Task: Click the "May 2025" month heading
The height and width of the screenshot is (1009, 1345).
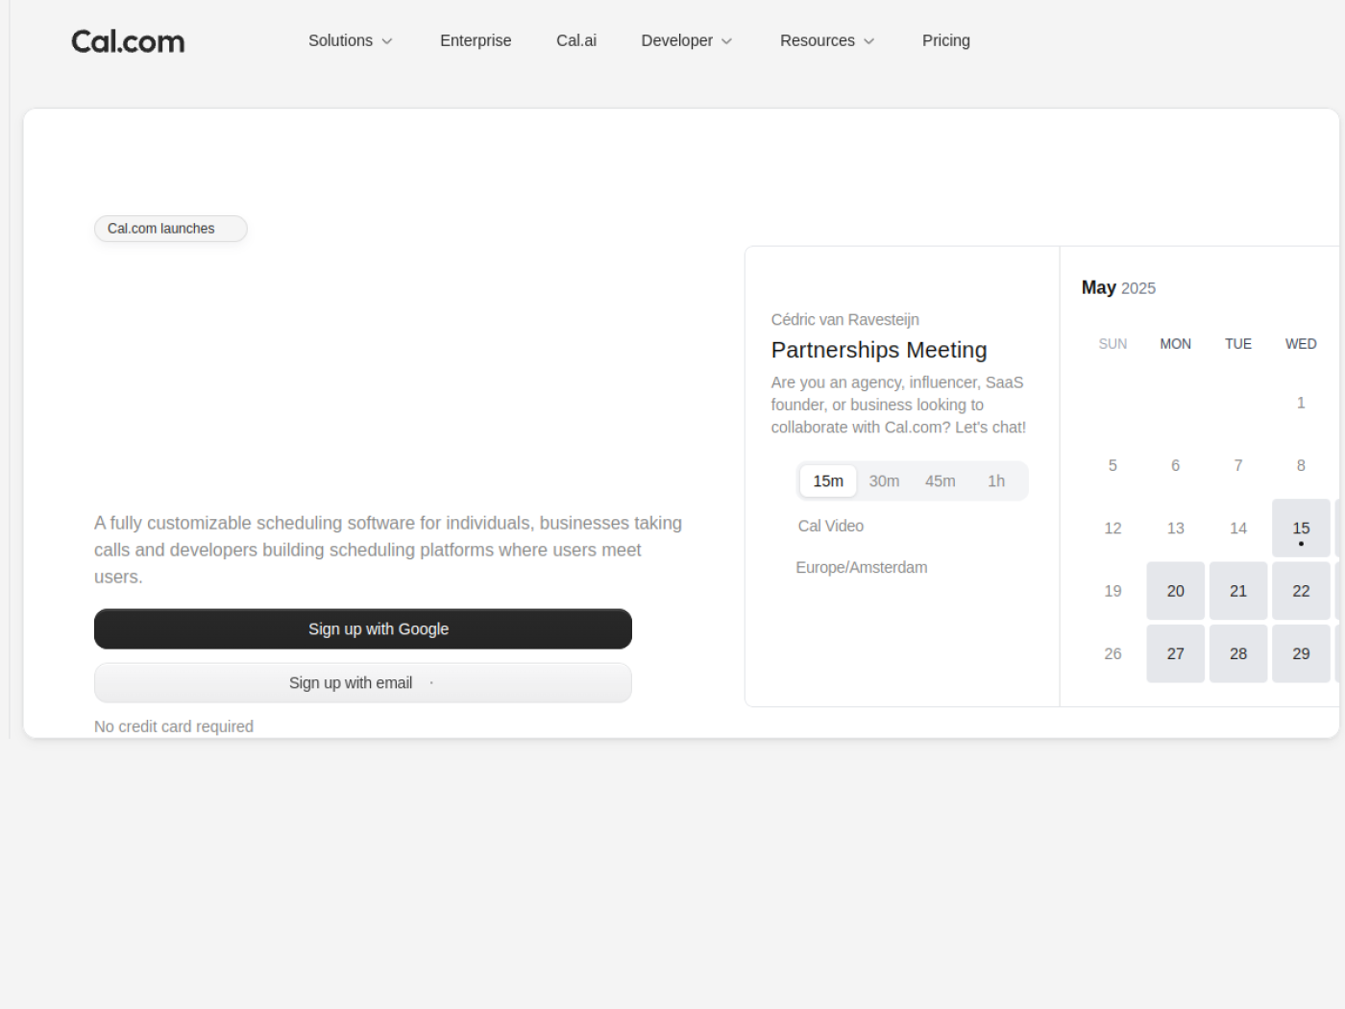Action: point(1118,287)
